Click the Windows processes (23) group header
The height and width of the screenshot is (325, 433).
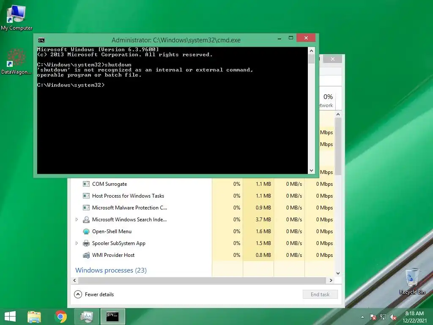[x=111, y=270]
